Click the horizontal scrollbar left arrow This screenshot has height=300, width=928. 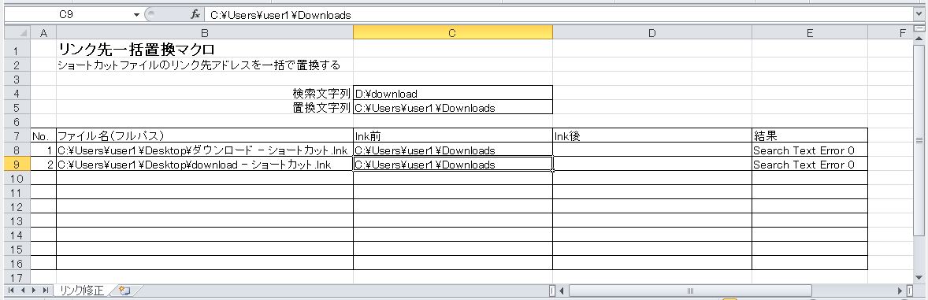click(562, 291)
